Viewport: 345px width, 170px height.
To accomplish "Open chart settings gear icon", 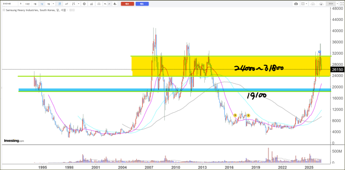I will [84, 4].
